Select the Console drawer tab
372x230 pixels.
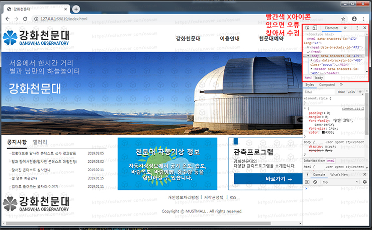pyautogui.click(x=319, y=175)
